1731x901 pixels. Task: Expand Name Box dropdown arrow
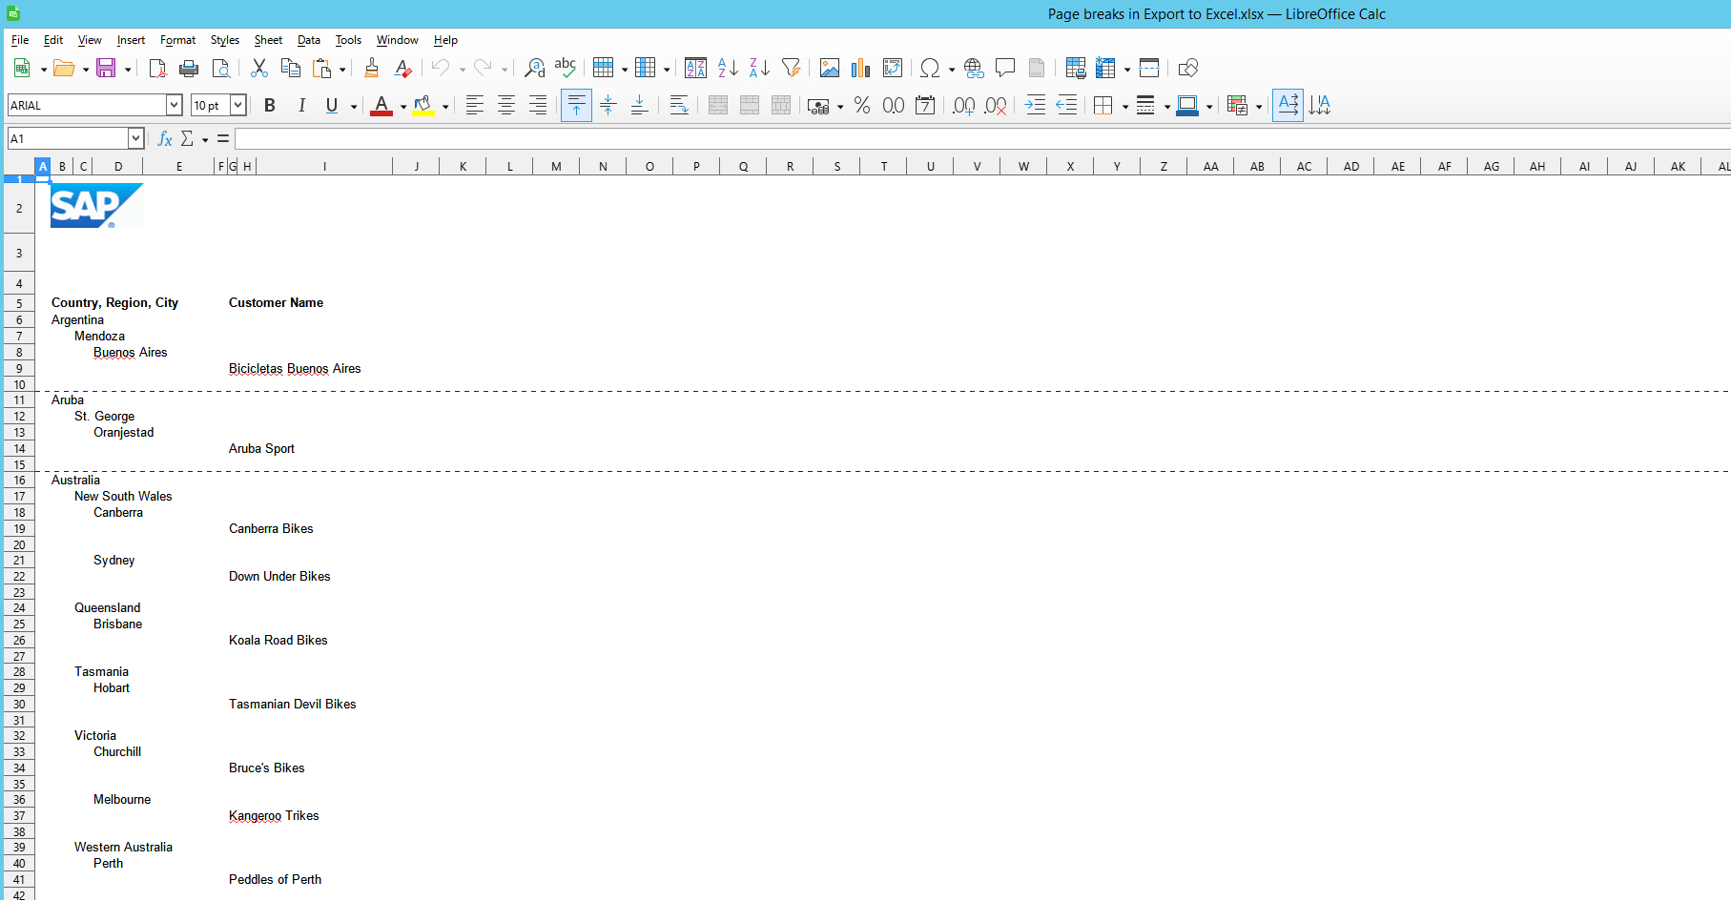coord(136,139)
